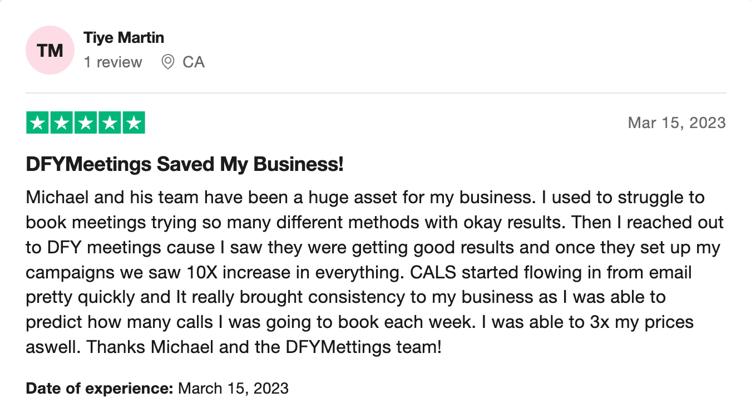This screenshot has width=751, height=412.
Task: Click the "March 15, 2023" experience date
Action: pos(233,388)
